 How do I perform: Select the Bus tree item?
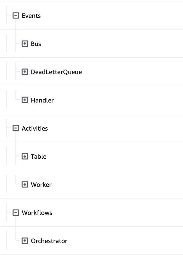click(x=36, y=44)
